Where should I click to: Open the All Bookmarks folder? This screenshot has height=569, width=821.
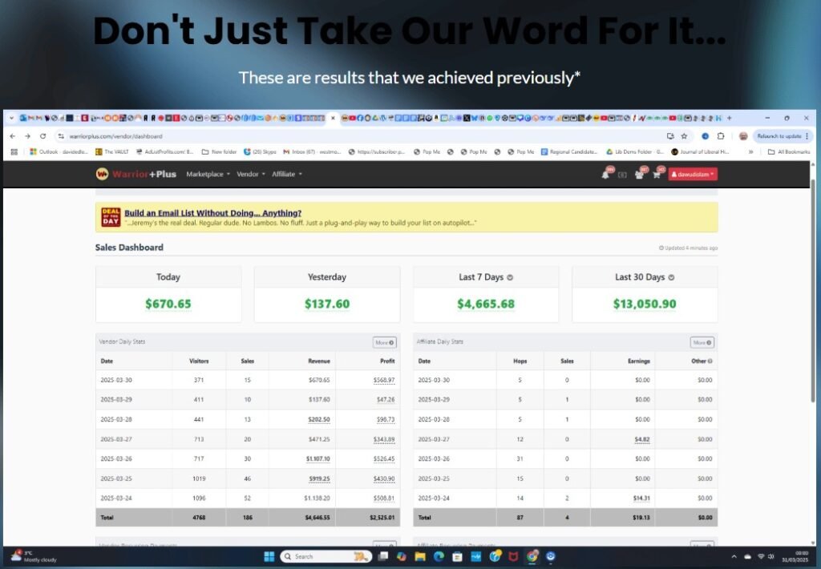[789, 151]
